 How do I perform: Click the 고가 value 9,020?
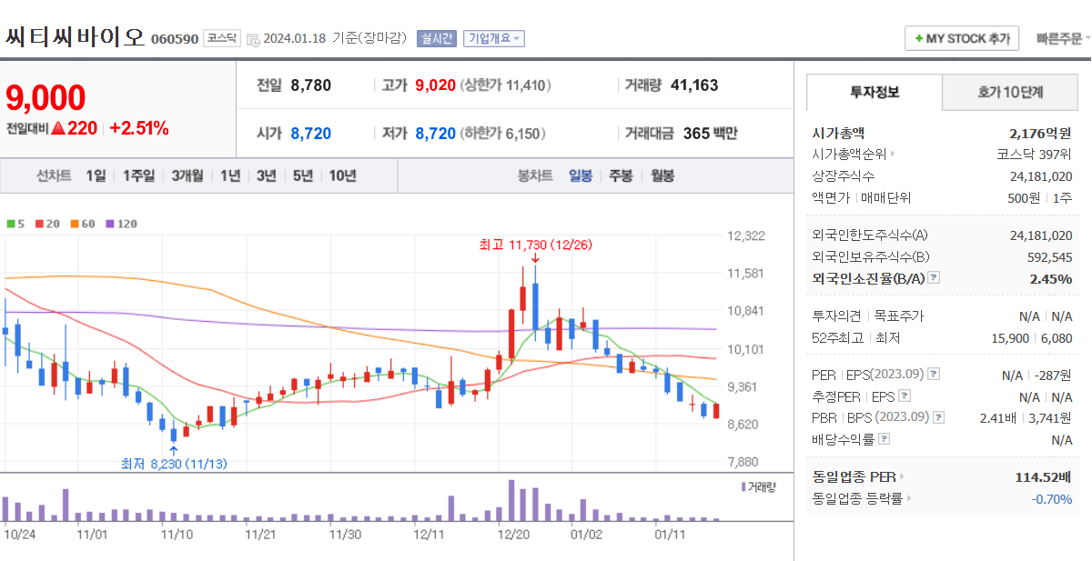point(435,85)
